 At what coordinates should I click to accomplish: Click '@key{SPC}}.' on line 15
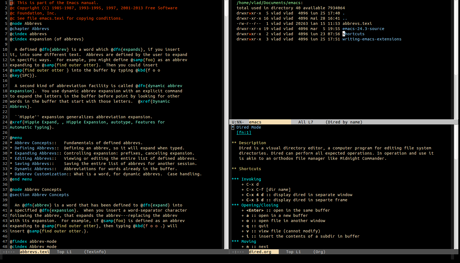23,75
